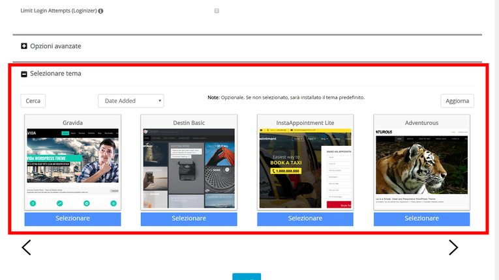Click the Opzioni avanzate heading text
The height and width of the screenshot is (280, 499).
click(x=55, y=46)
